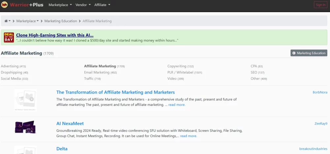
Task: Go back to Marketing Education button
Action: [309, 53]
